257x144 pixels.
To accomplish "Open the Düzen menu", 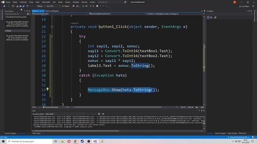I will click(15, 2).
